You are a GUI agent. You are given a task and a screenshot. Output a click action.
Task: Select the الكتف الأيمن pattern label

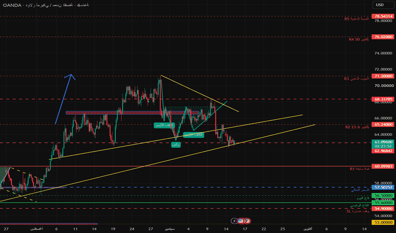pos(193,135)
